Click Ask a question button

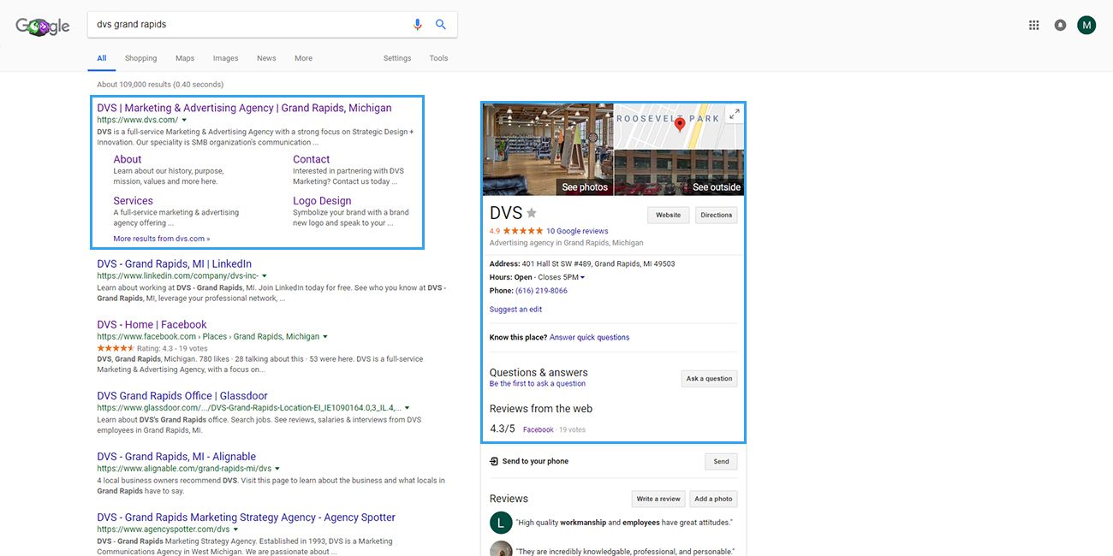[710, 378]
